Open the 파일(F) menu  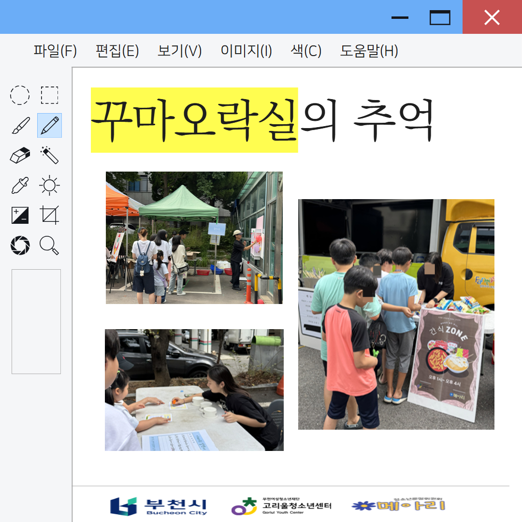pyautogui.click(x=55, y=51)
